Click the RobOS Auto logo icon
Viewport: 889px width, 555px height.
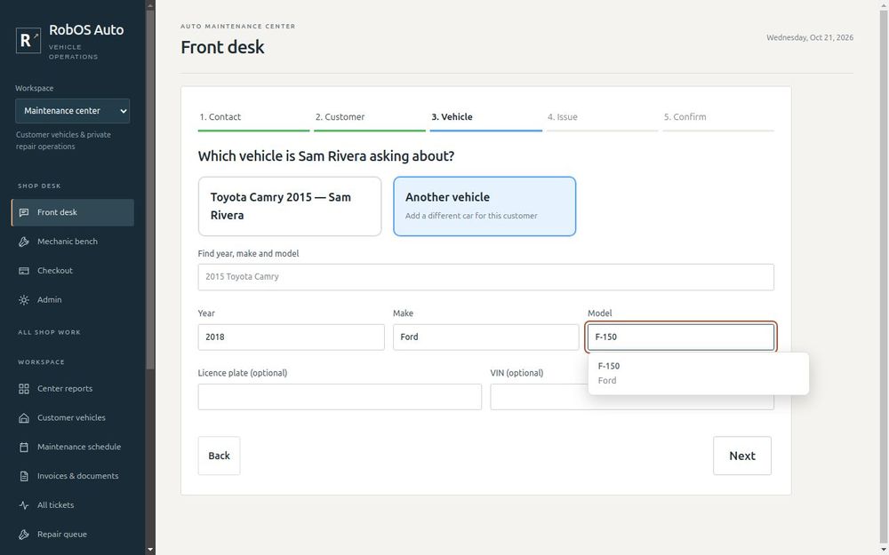tap(28, 40)
